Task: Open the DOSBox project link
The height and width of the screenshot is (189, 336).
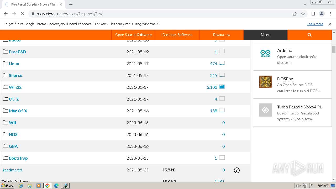Action: point(285,79)
